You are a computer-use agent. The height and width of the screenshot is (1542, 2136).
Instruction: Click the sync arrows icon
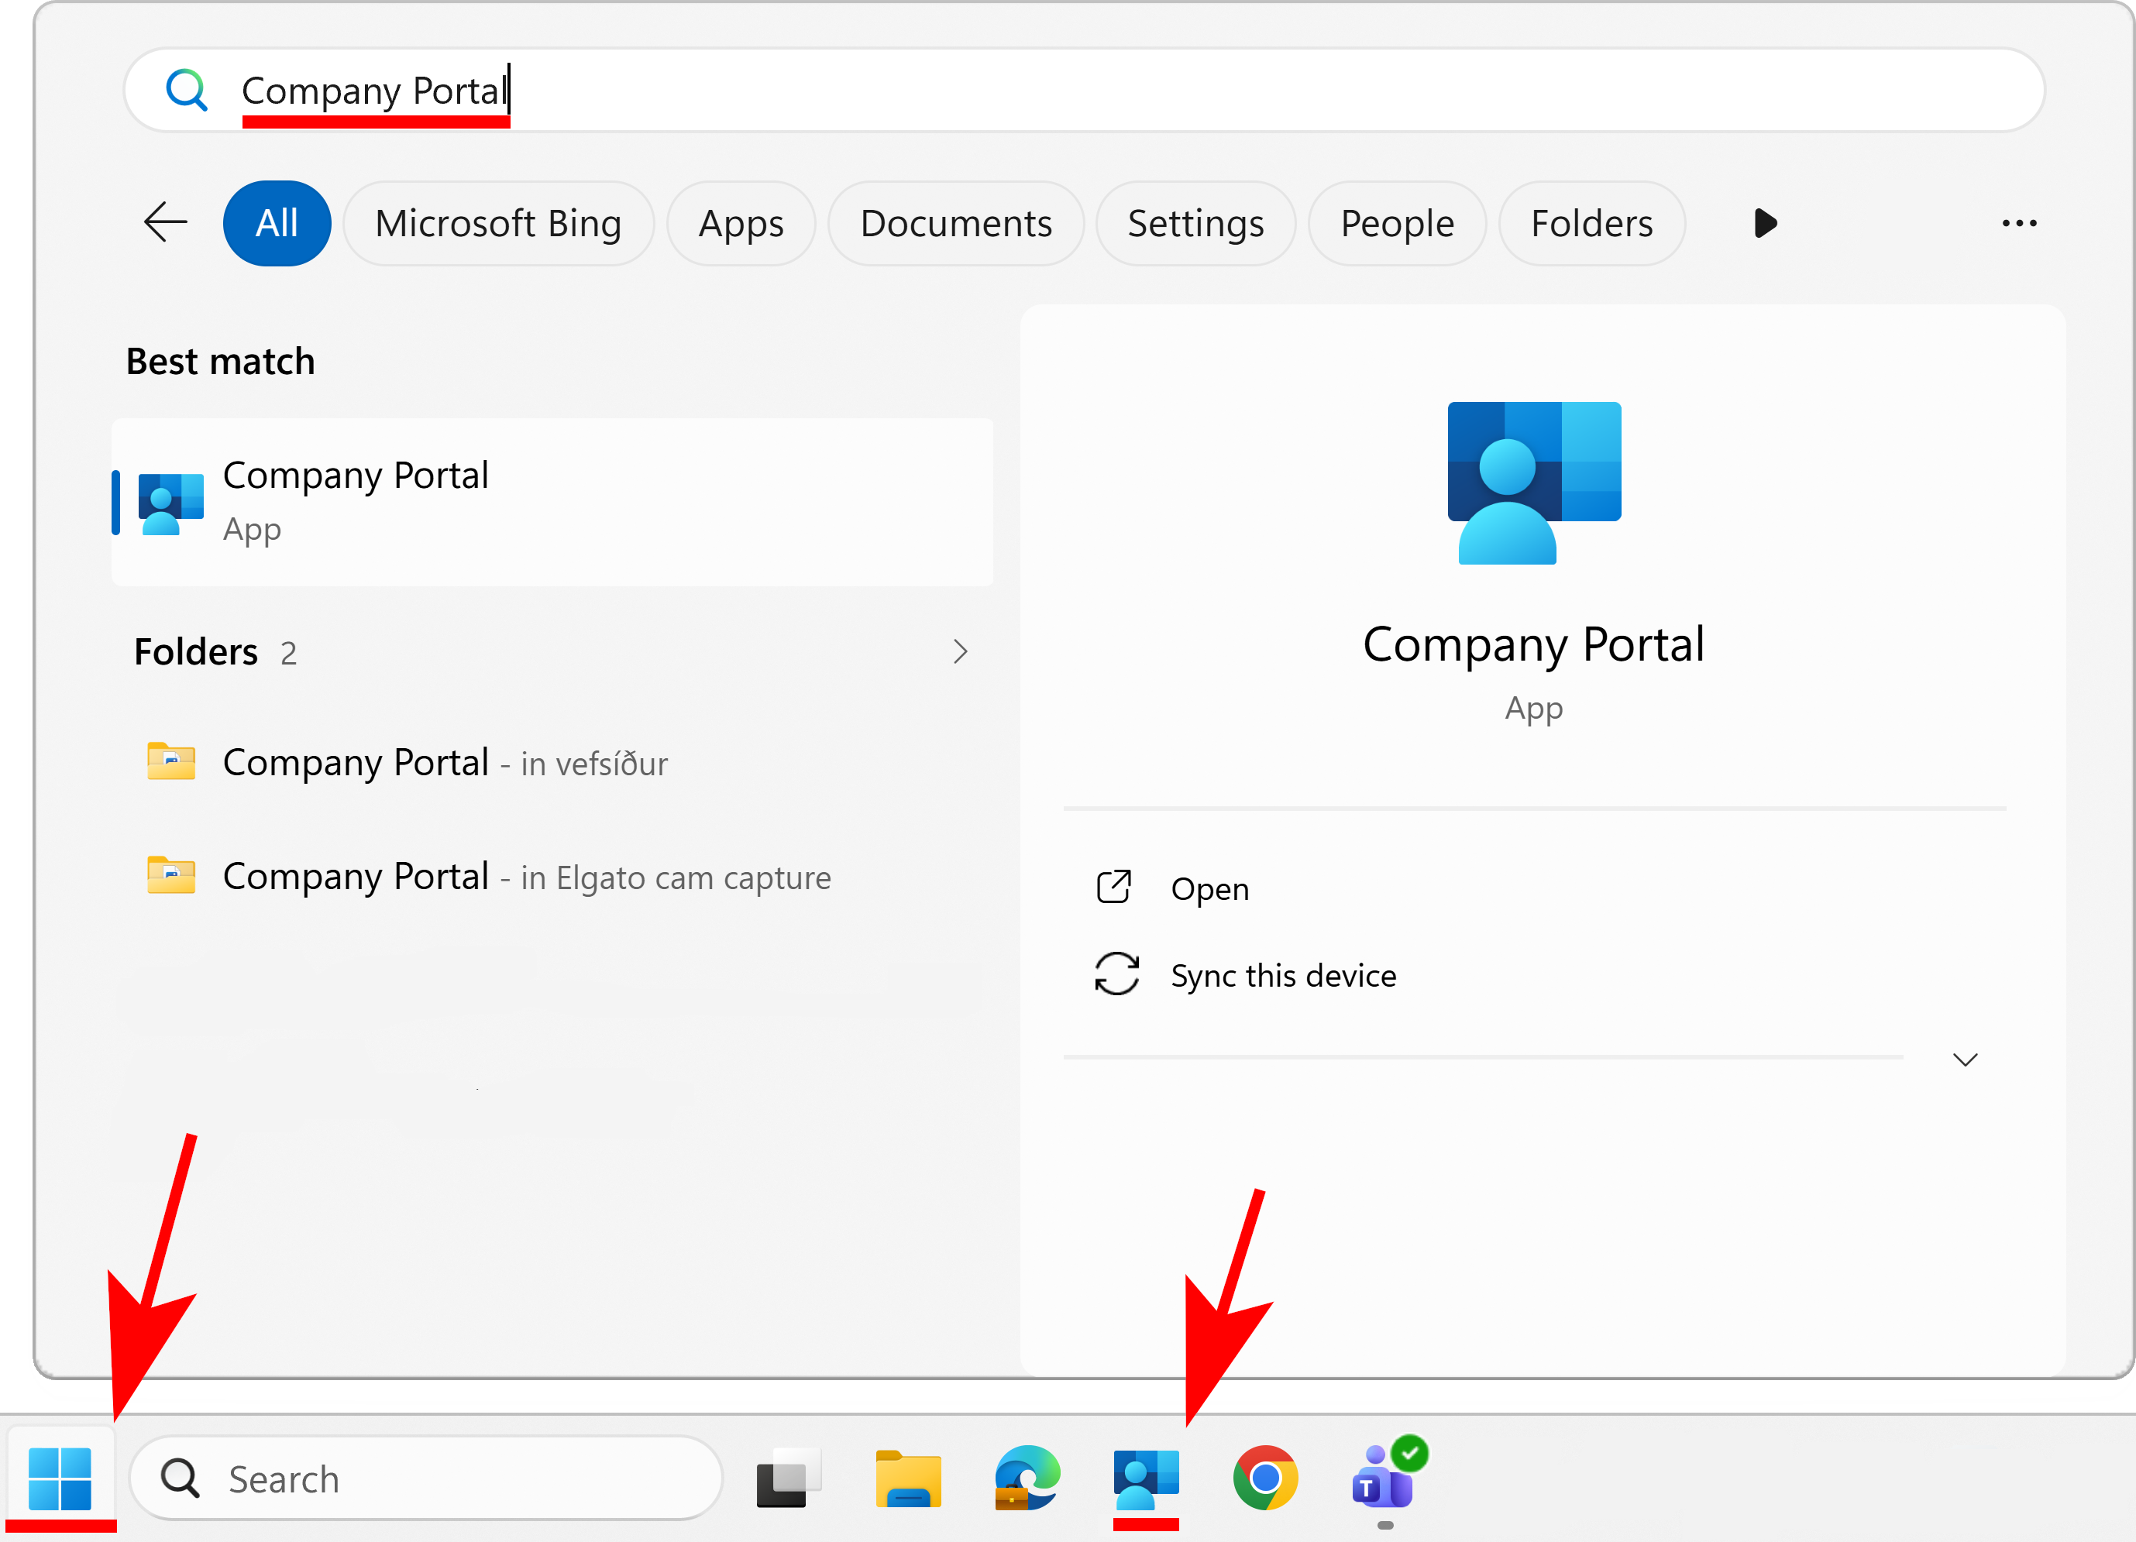1117,974
